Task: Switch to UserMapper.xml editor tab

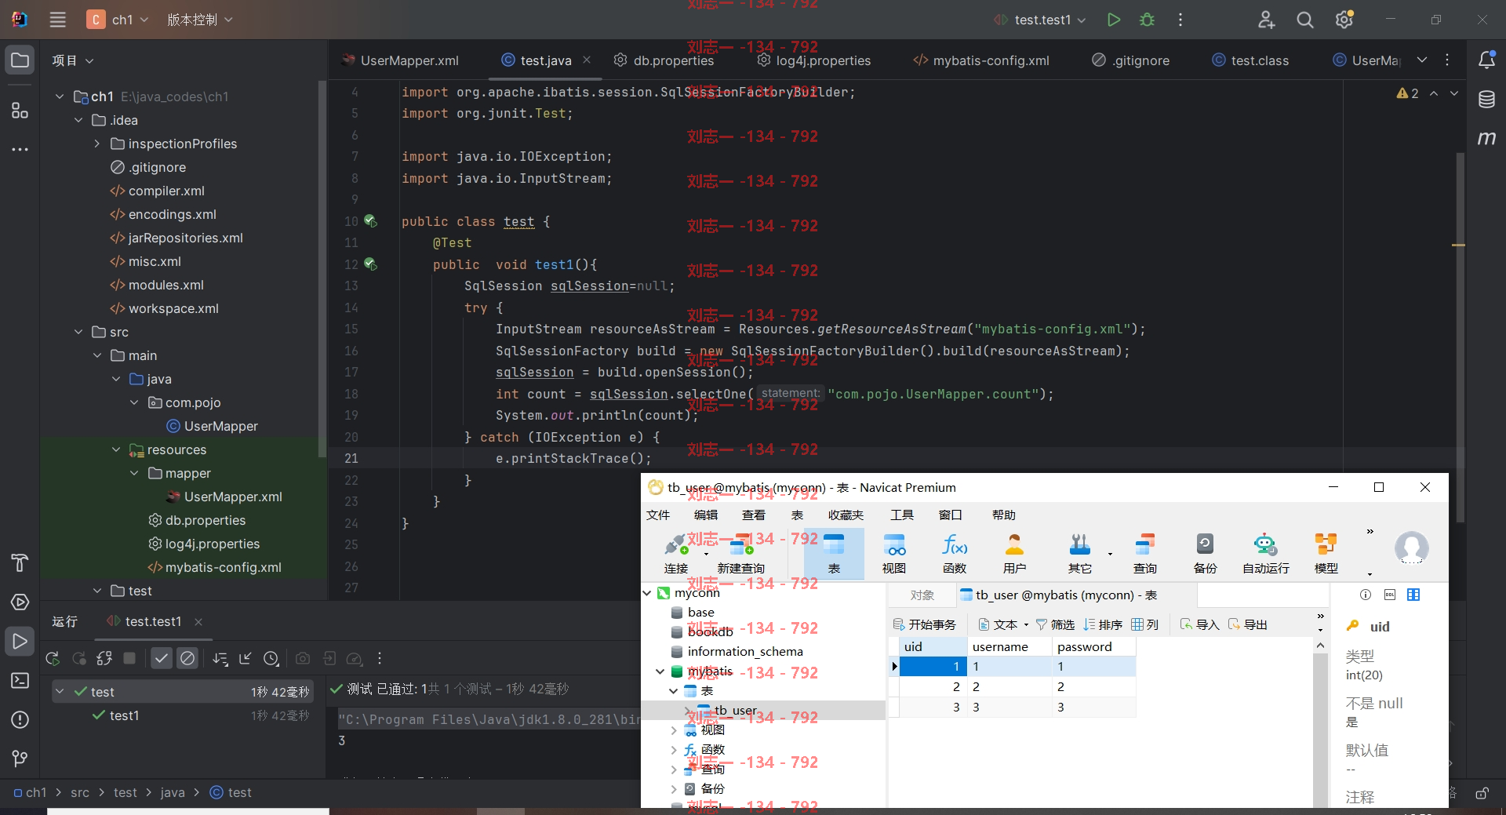Action: point(401,60)
